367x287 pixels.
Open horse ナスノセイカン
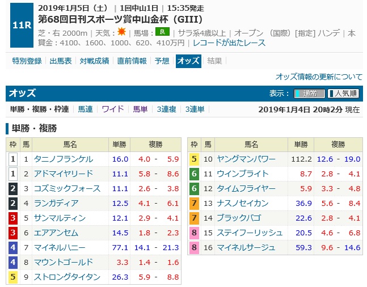[242, 204]
